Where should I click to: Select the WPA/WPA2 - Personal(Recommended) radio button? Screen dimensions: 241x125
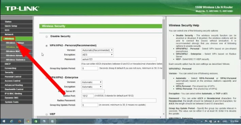tap(47, 46)
